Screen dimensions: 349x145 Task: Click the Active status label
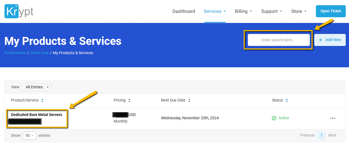click(x=284, y=118)
